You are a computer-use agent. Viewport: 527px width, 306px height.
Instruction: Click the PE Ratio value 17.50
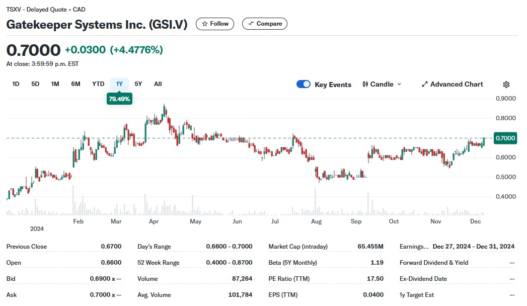375,279
